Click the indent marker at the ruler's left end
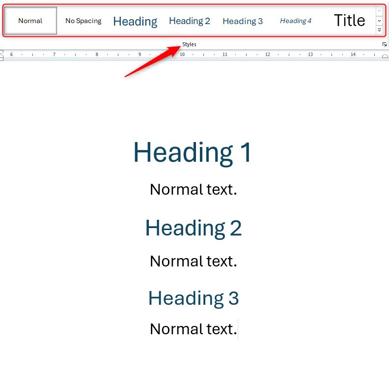Image resolution: width=389 pixels, height=380 pixels. 1,55
